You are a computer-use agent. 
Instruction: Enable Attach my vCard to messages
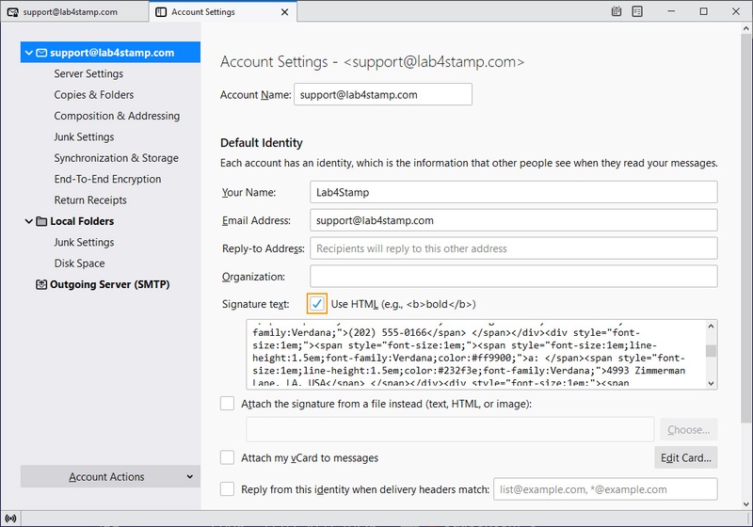coord(227,457)
